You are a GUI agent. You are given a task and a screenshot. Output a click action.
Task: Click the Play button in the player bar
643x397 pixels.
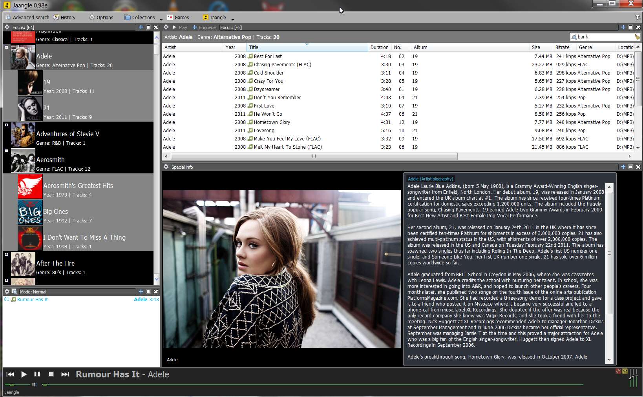pos(24,374)
